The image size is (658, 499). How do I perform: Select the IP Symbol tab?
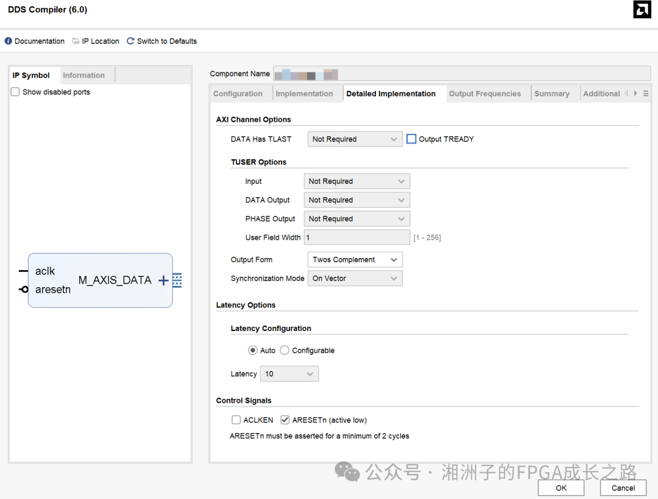pos(31,75)
